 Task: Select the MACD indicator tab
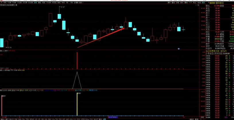11,119
